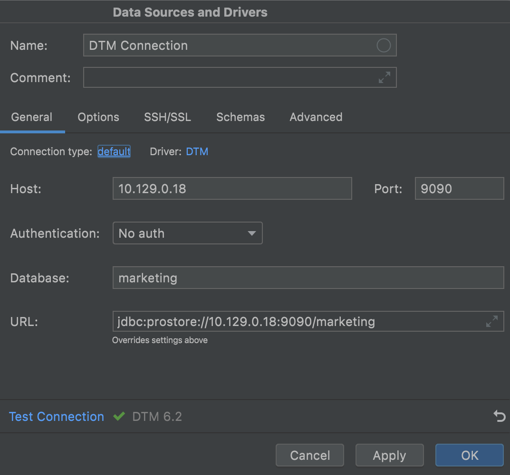The height and width of the screenshot is (475, 510).
Task: Focus the Host input field
Action: (232, 189)
